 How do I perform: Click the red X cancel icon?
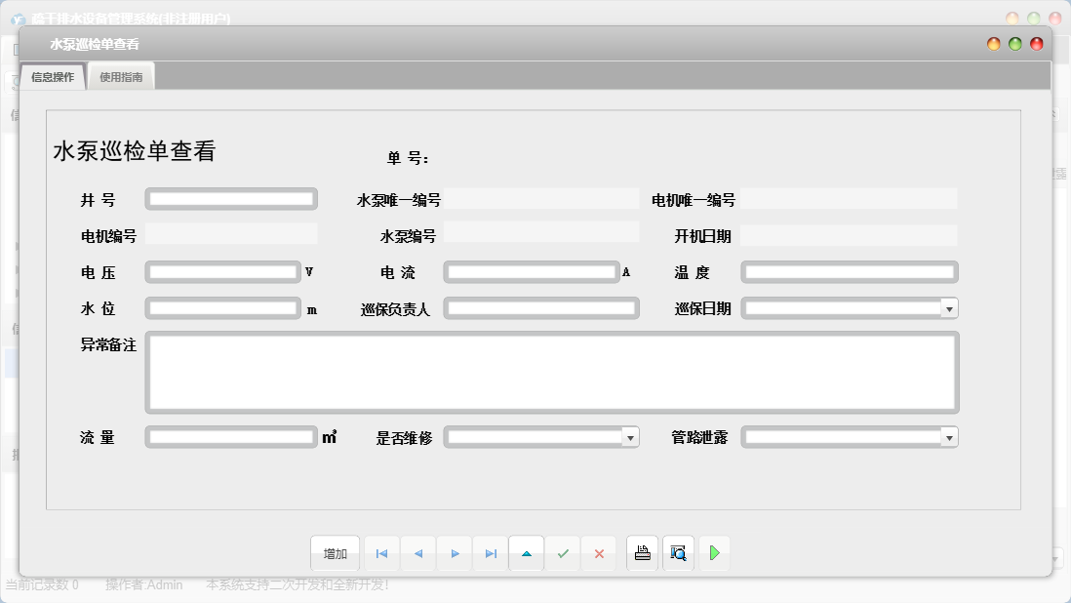point(599,553)
